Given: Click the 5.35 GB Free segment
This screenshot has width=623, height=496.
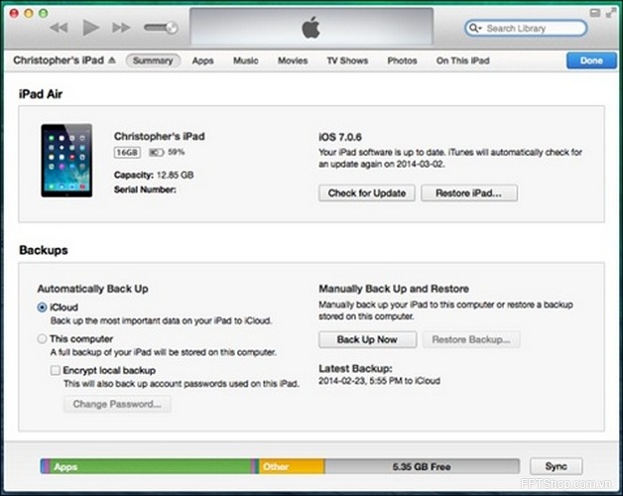Looking at the screenshot, I should (x=422, y=466).
